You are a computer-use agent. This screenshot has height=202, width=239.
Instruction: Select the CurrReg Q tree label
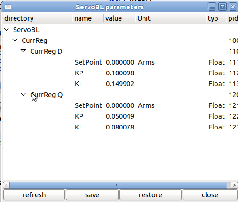[x=46, y=95]
